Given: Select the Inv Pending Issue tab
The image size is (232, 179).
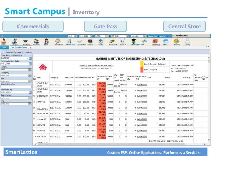Looking at the screenshot, I should [x=19, y=48].
